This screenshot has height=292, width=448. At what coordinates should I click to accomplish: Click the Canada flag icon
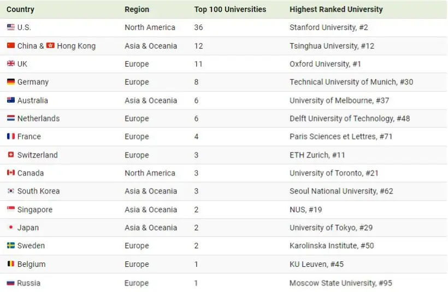[11, 173]
